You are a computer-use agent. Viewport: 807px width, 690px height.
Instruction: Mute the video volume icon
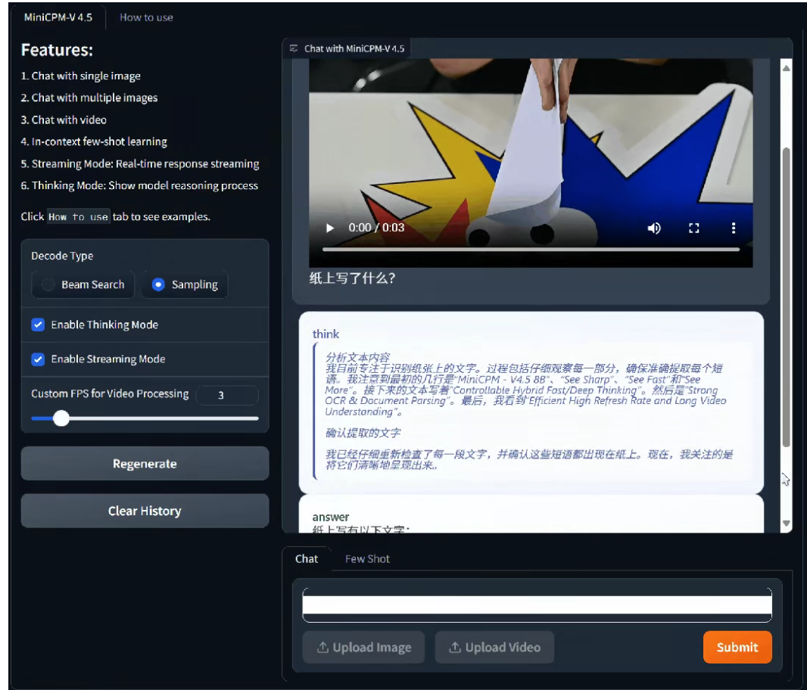(653, 228)
